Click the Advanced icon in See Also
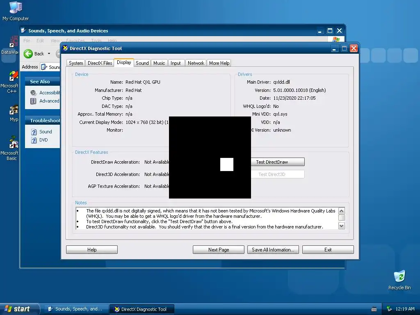Viewport: 420px width, 315px height. tap(33, 101)
